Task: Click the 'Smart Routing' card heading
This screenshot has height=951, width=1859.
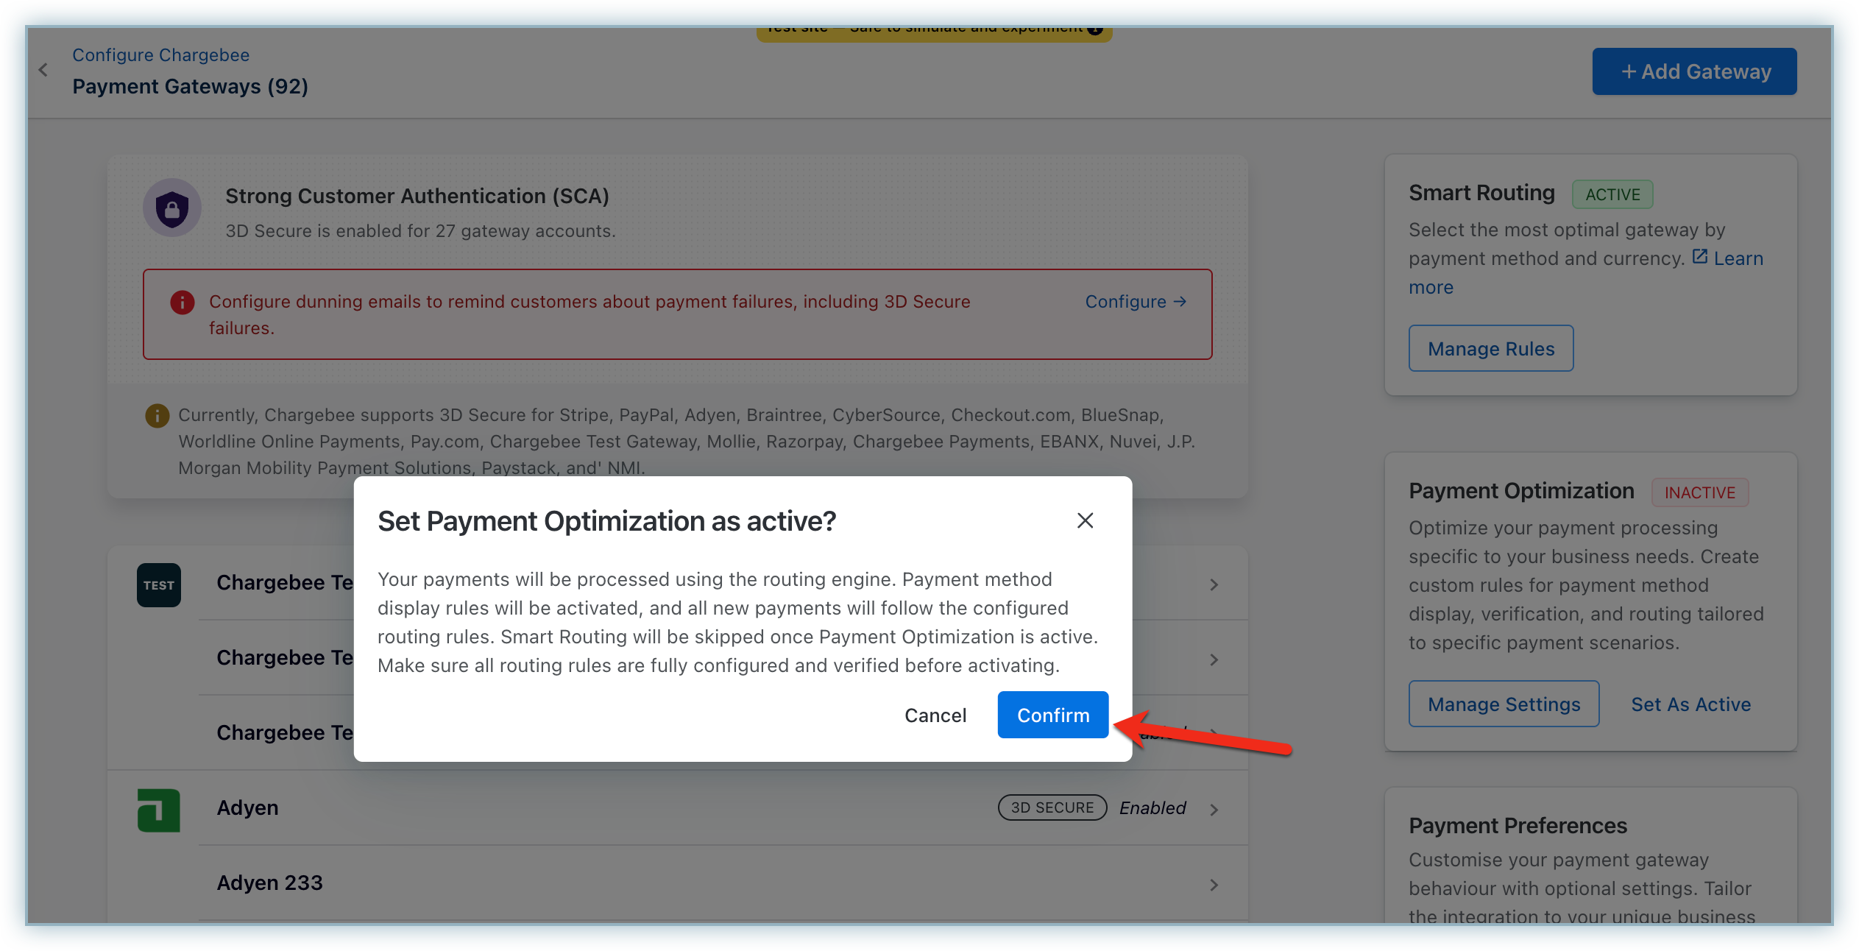Action: pos(1481,193)
